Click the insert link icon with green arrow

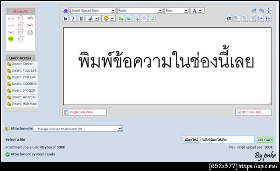[121, 19]
